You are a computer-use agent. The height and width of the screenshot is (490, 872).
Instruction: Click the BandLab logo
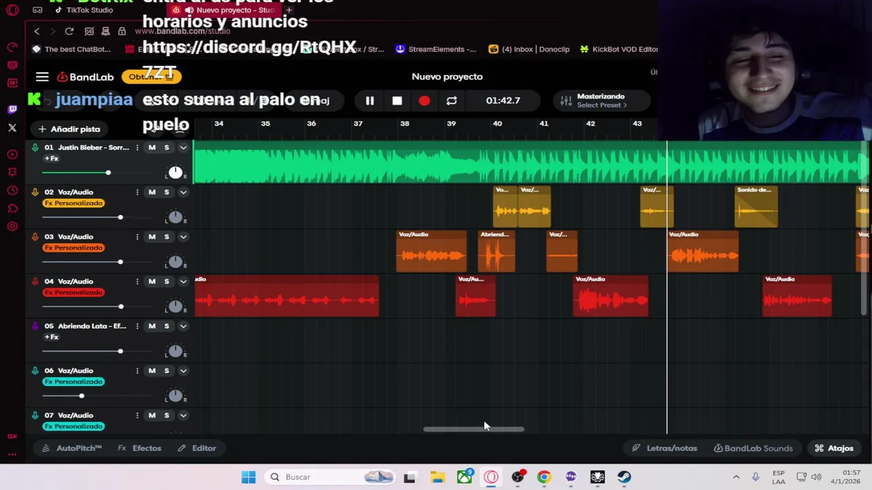(x=85, y=77)
